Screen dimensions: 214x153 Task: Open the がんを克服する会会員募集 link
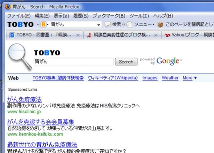41,122
